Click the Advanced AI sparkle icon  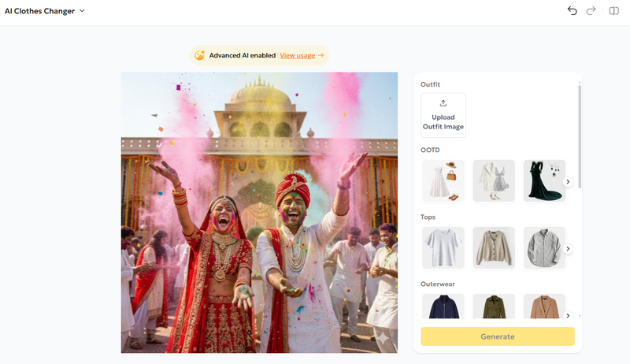(x=200, y=55)
